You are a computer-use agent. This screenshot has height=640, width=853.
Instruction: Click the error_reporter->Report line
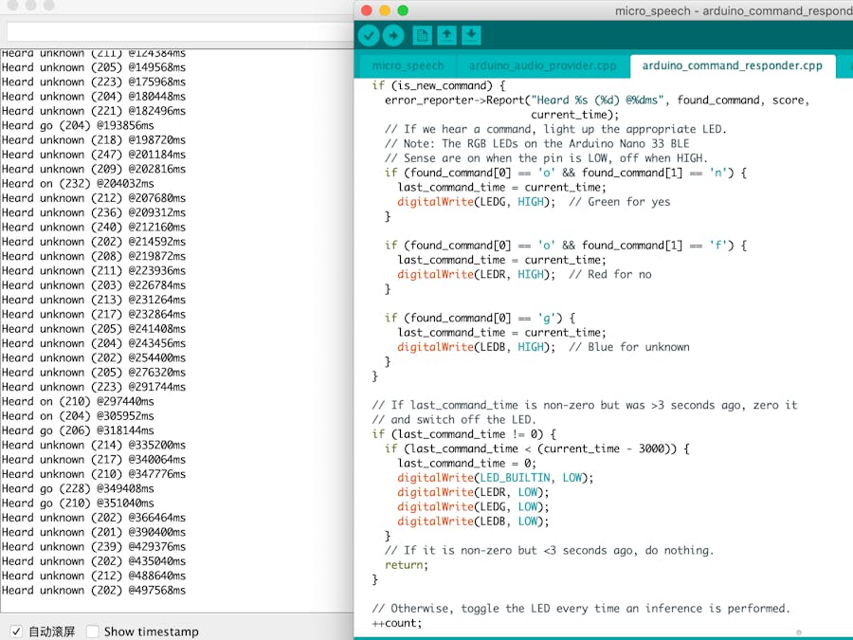pyautogui.click(x=531, y=100)
